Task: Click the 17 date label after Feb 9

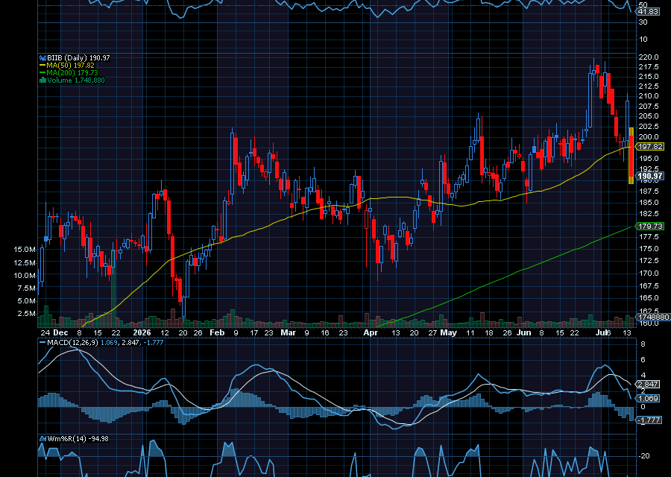Action: pyautogui.click(x=253, y=333)
